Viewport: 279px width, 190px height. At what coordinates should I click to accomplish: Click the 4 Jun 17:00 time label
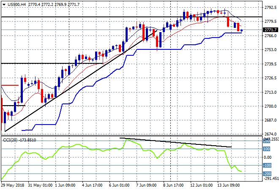click(92, 185)
